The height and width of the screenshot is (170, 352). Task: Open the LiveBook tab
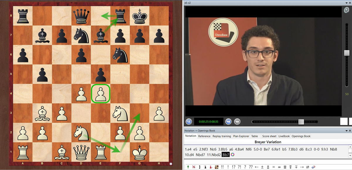pyautogui.click(x=284, y=136)
